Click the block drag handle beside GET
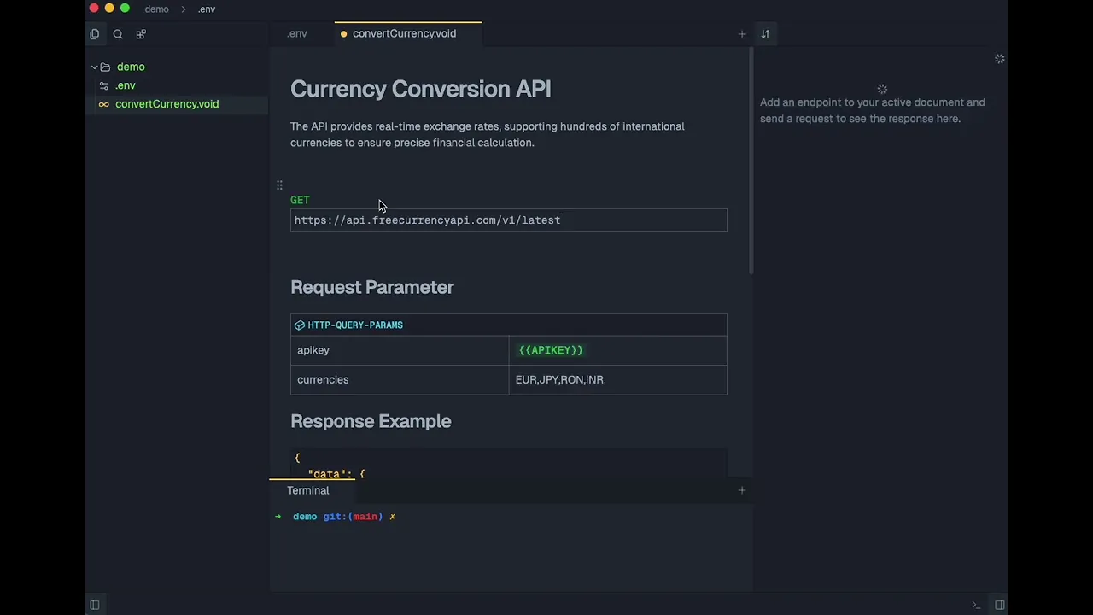The width and height of the screenshot is (1093, 615). pos(279,185)
